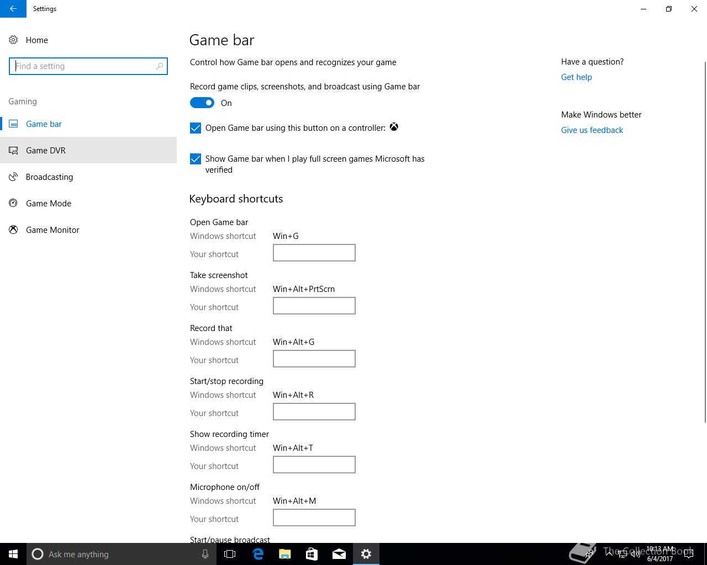
Task: Open the Game Monitor settings page
Action: pos(88,230)
